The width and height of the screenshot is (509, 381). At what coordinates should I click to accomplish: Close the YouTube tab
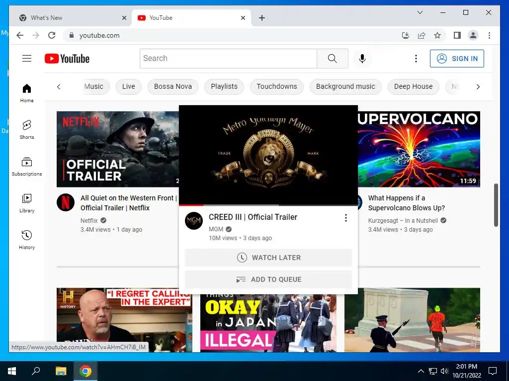click(x=243, y=18)
